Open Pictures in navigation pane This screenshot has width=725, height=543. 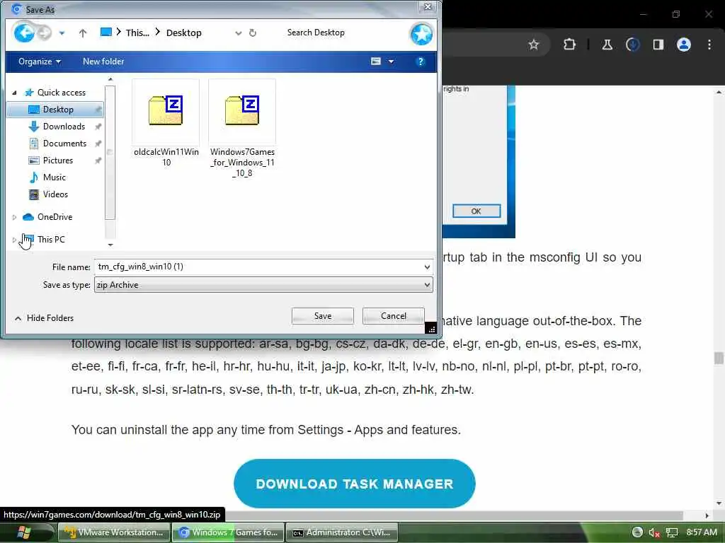click(x=58, y=160)
